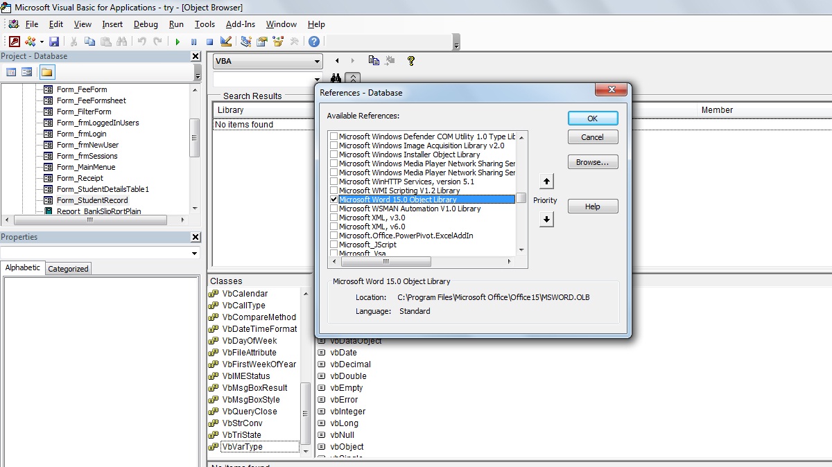The width and height of the screenshot is (832, 467).
Task: Check Microsoft XML, v3.0 reference
Action: [x=334, y=218]
